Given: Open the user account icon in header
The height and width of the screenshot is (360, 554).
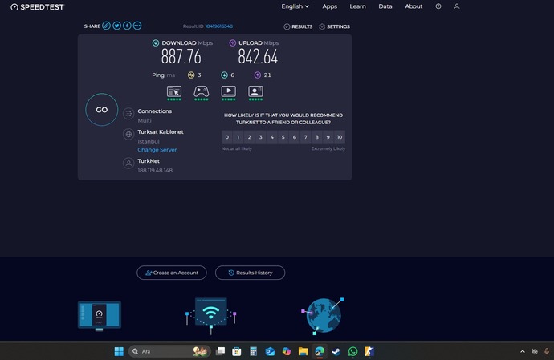Looking at the screenshot, I should (x=457, y=6).
